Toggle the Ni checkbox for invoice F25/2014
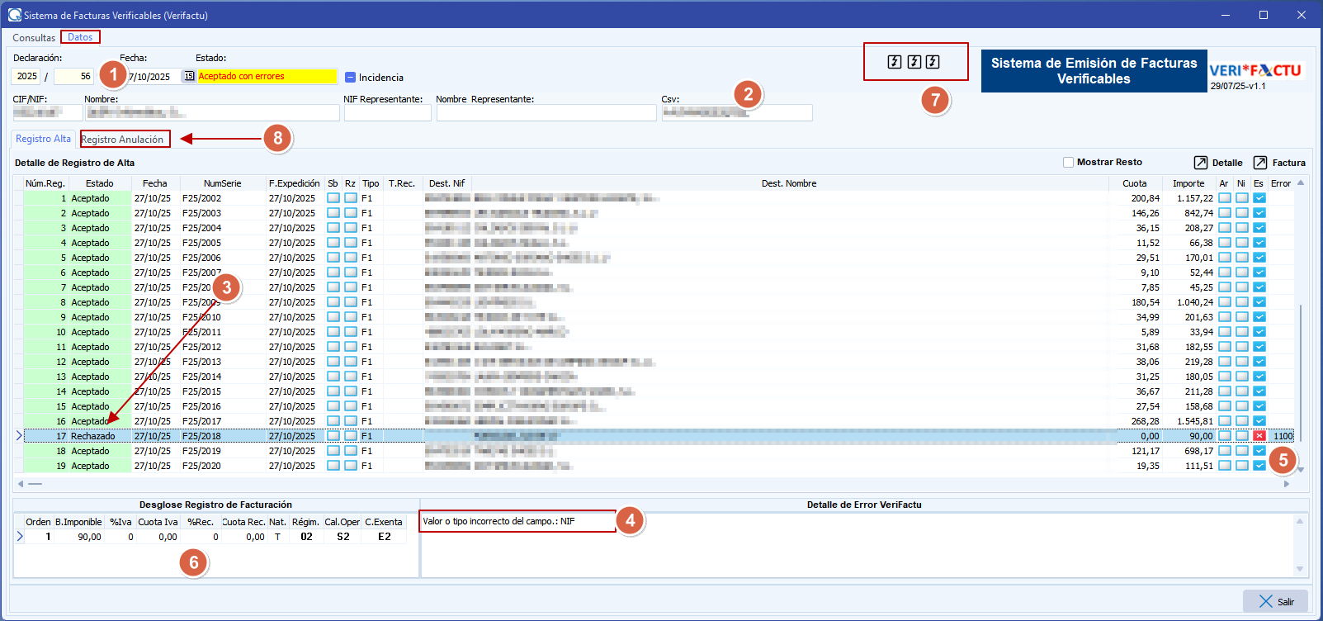This screenshot has height=621, width=1323. 1242,377
